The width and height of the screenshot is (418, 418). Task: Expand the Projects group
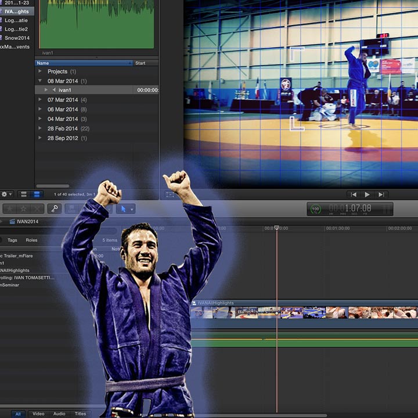point(40,71)
